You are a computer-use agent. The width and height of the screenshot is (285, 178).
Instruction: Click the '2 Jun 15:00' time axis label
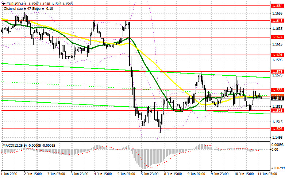click(x=33, y=174)
